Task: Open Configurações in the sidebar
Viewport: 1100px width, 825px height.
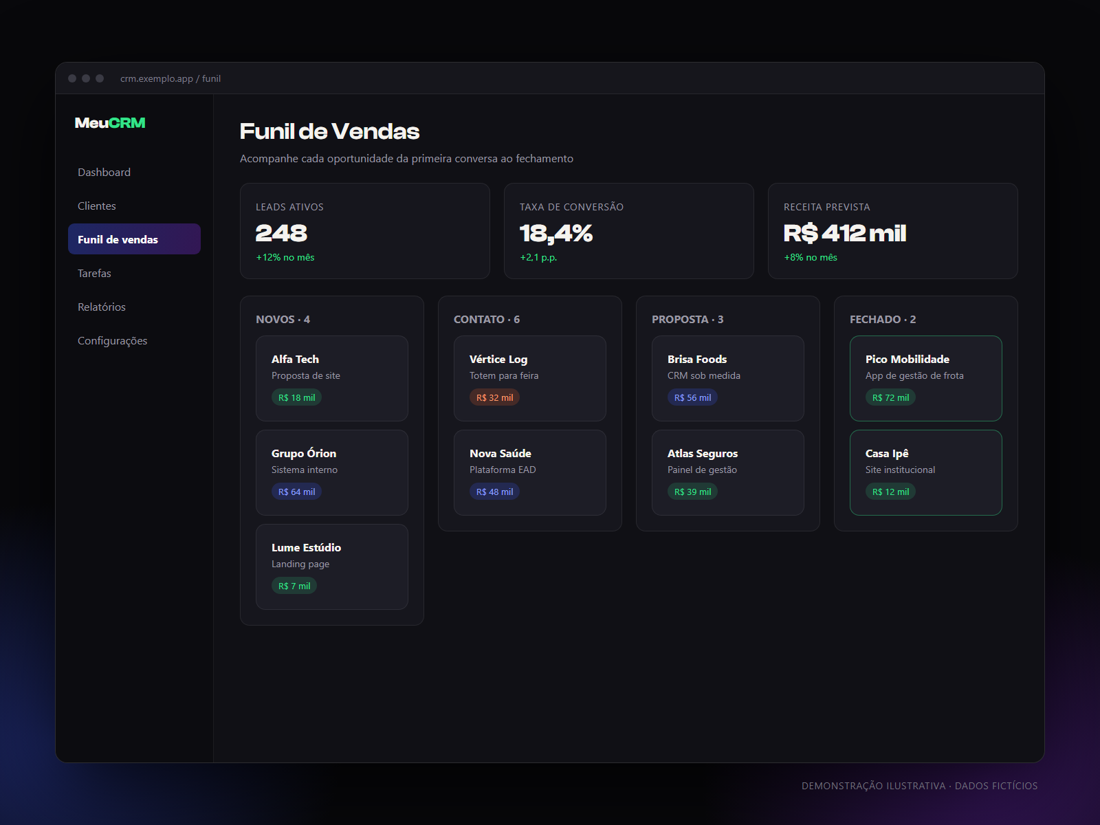Action: 134,340
